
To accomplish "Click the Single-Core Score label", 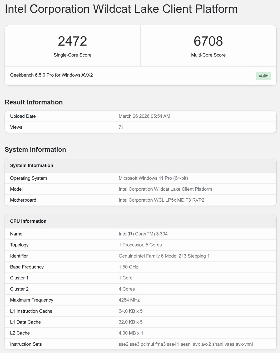I will coord(73,55).
